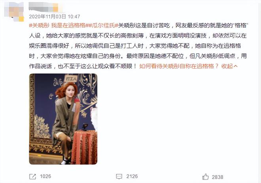
Task: Click the words 作品说话 in last line
Action: pyautogui.click(x=40, y=66)
